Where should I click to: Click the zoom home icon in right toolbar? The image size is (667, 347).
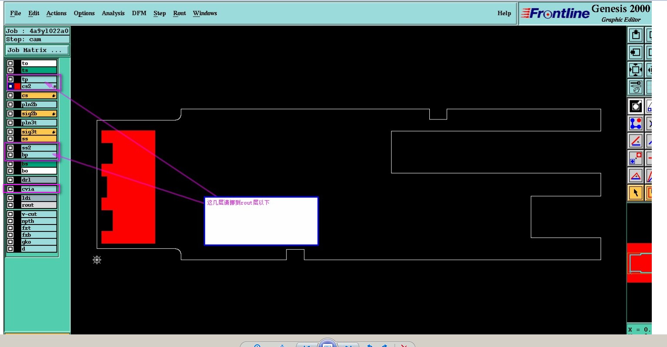tap(636, 35)
